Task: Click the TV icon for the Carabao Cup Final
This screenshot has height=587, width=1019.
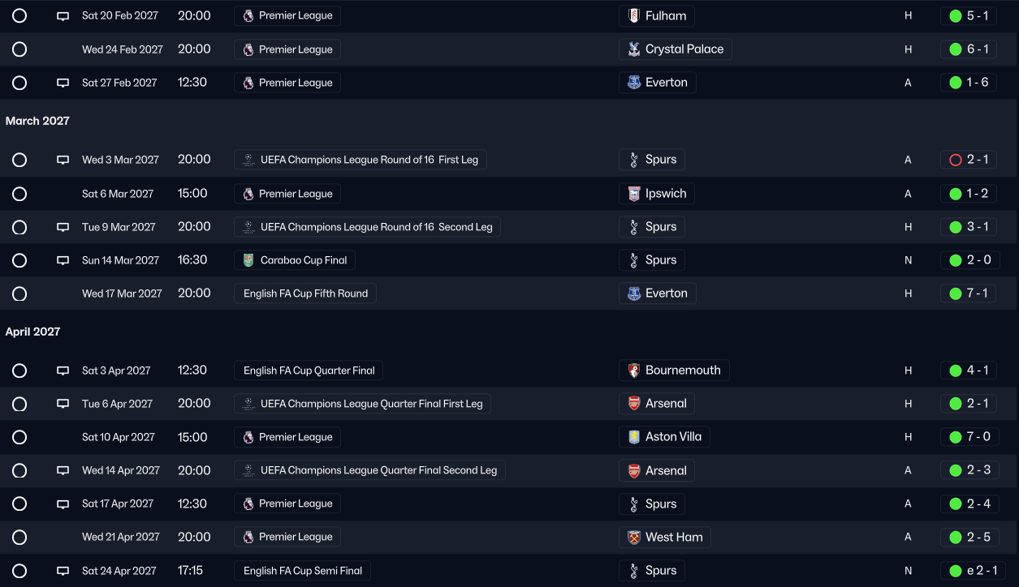Action: tap(63, 261)
